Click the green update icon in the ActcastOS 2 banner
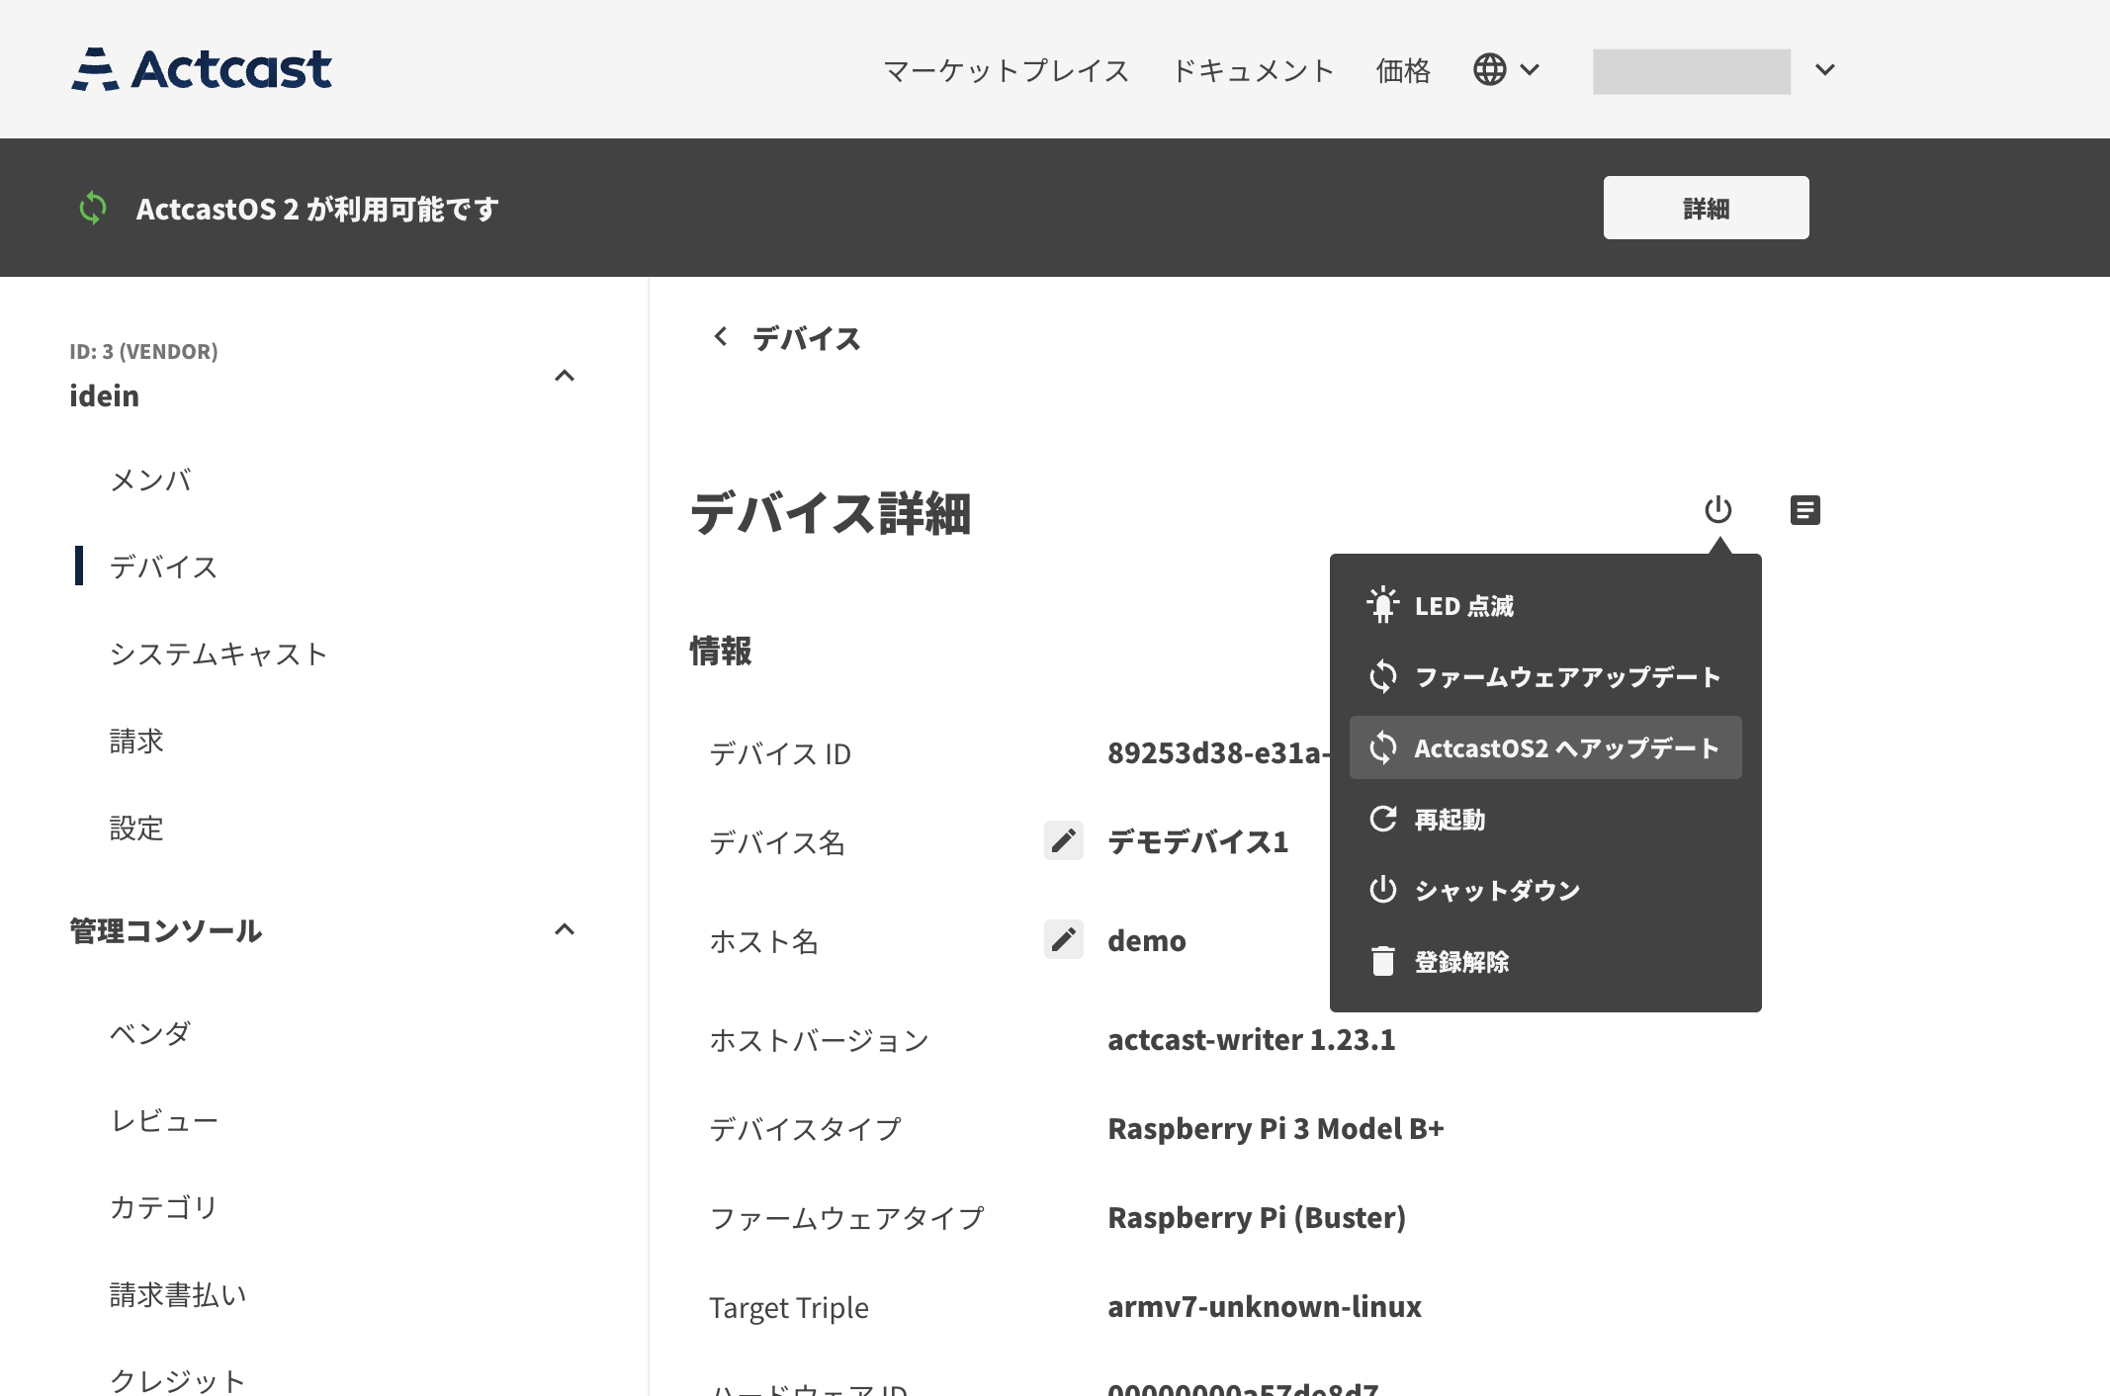The width and height of the screenshot is (2110, 1396). (93, 208)
